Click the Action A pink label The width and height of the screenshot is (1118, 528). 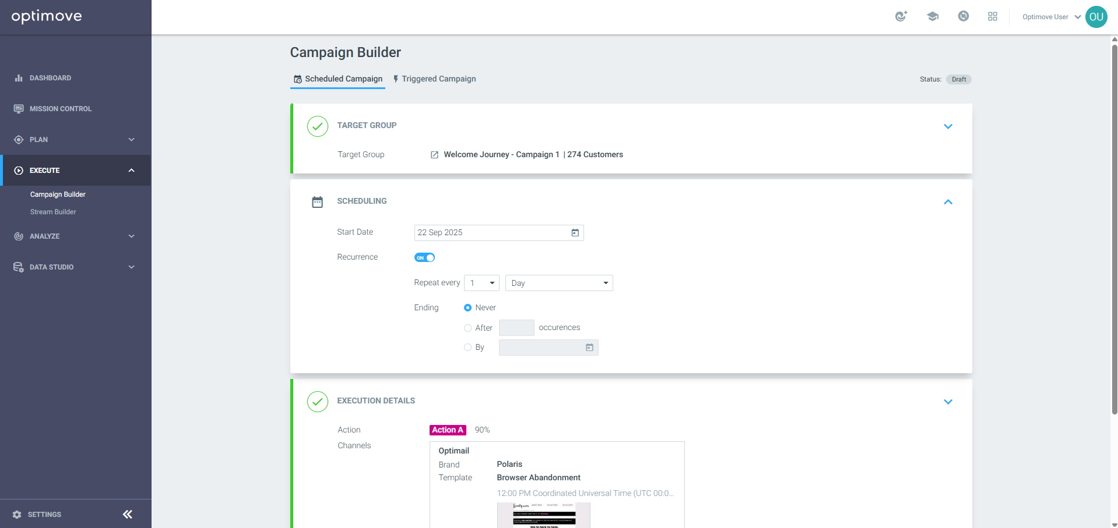[x=448, y=430]
